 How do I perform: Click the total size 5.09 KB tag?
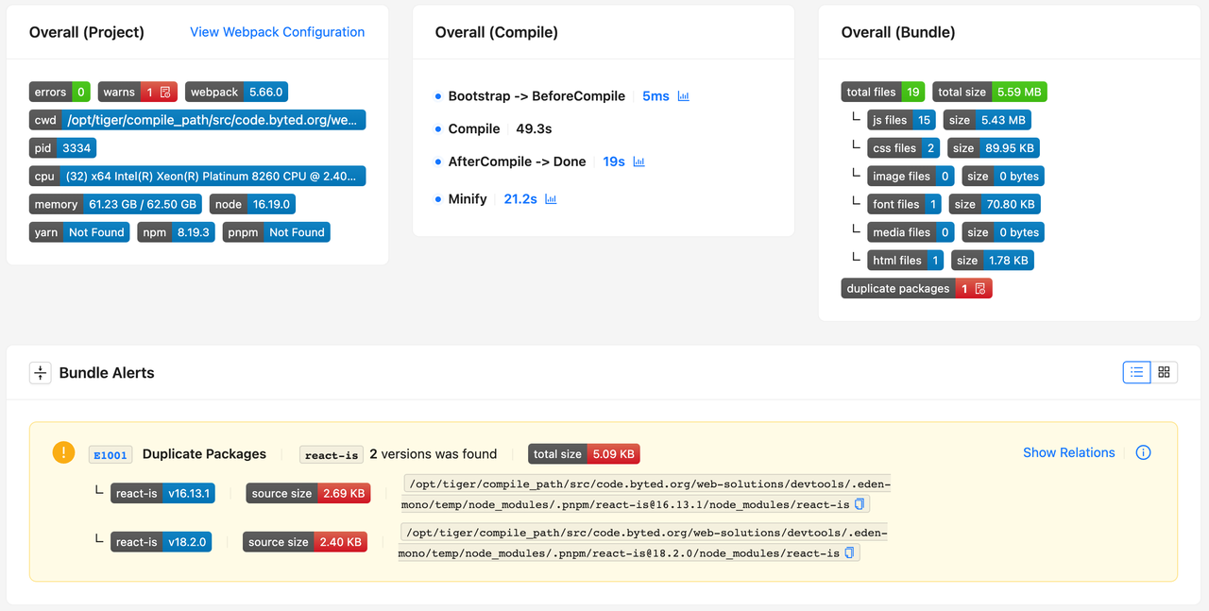pyautogui.click(x=584, y=453)
